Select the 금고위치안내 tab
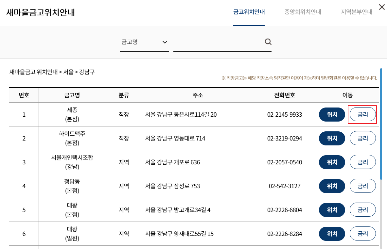The height and width of the screenshot is (249, 387). click(249, 12)
